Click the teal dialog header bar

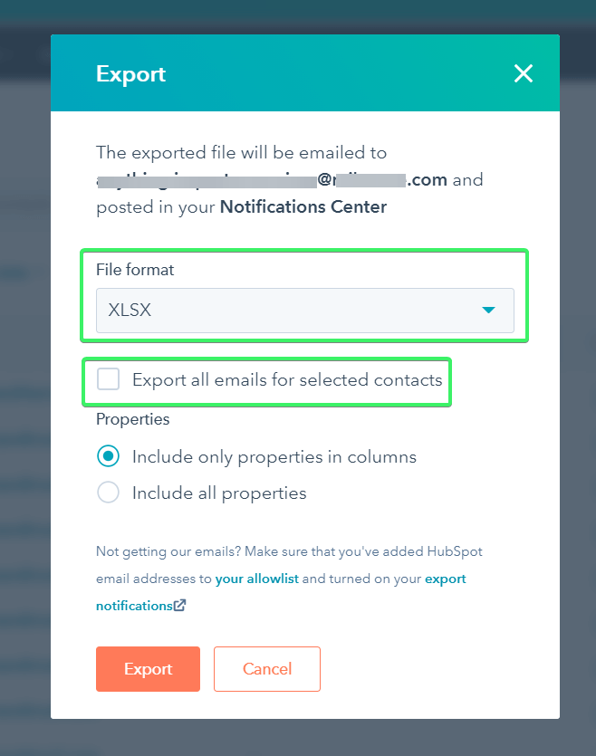[317, 73]
